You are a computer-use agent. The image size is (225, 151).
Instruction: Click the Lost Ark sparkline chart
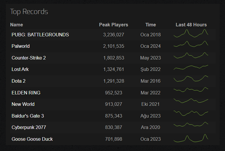[191, 67]
